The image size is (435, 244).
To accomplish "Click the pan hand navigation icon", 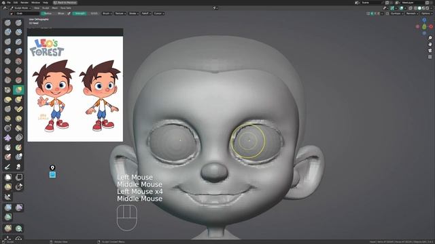I will 430,44.
